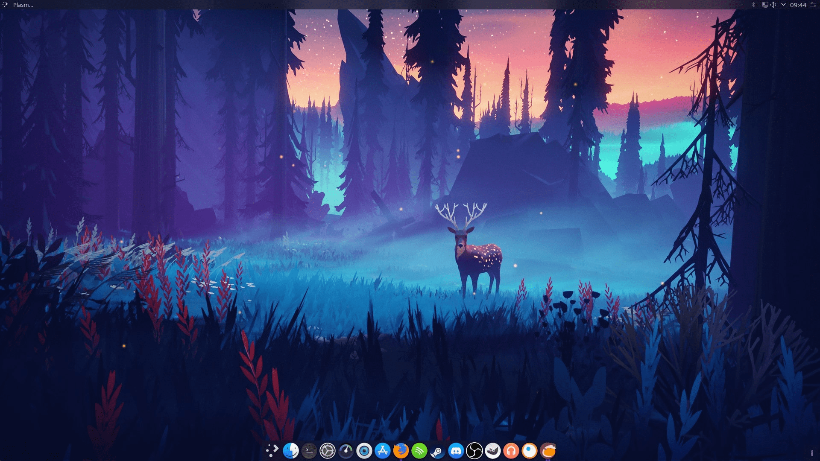Image resolution: width=820 pixels, height=461 pixels.
Task: Expand the hidden system tray icons arrow
Action: coord(783,5)
